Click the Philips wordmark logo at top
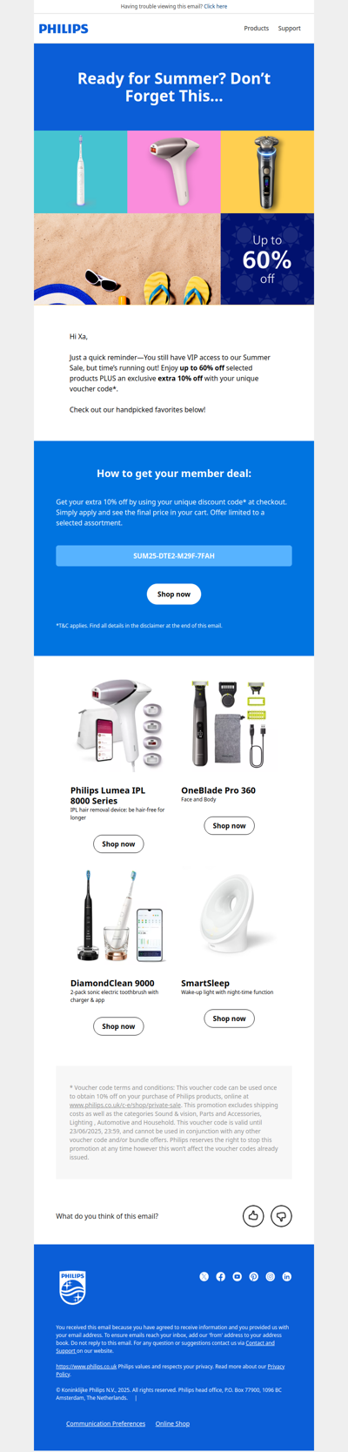 pos(64,29)
